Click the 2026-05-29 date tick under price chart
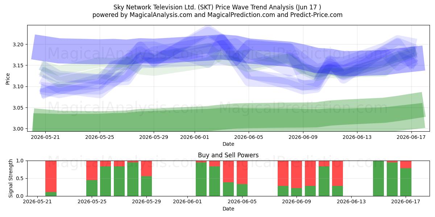Image resolution: width=435 pixels, height=217 pixels. pyautogui.click(x=154, y=137)
